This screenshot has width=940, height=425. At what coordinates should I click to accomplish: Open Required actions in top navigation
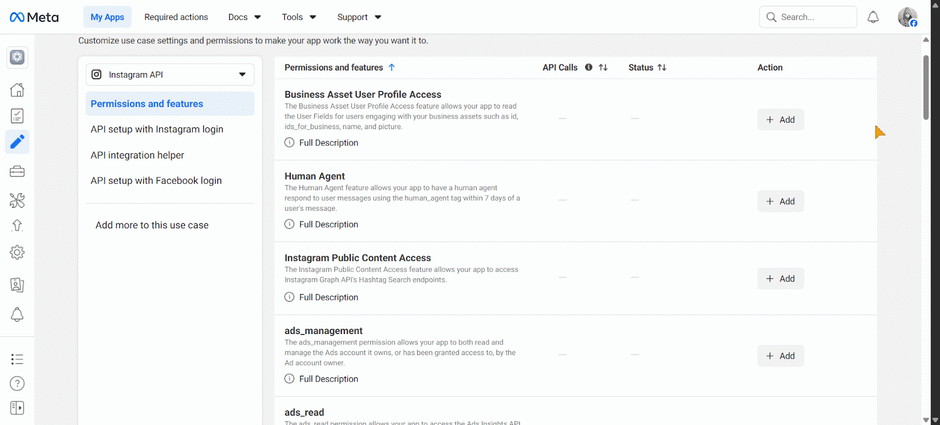[x=176, y=17]
